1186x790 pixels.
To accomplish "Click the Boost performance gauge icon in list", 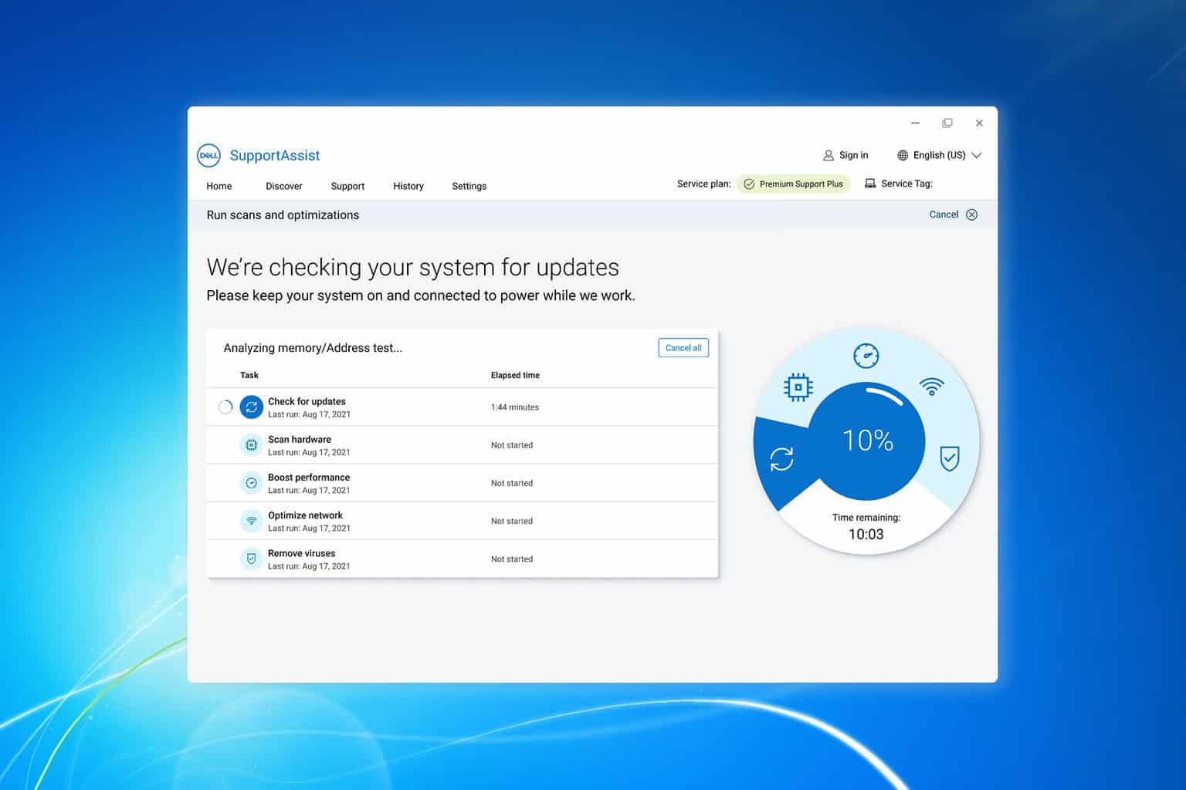I will [x=252, y=483].
